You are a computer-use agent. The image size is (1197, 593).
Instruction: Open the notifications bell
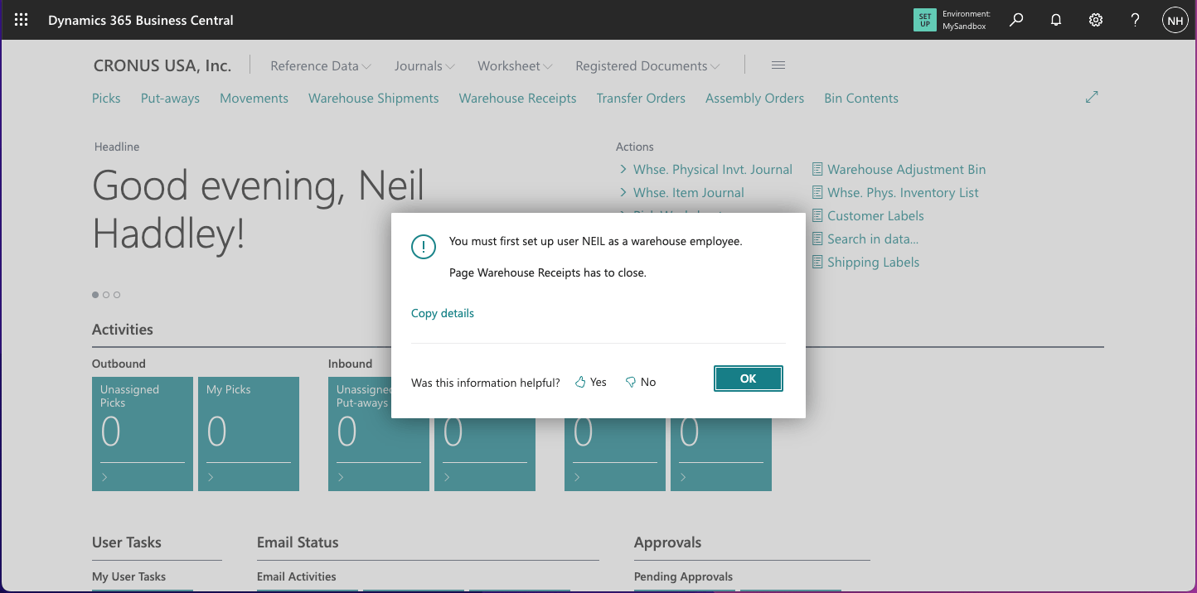1056,20
